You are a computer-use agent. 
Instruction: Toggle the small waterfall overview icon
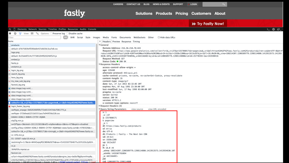pyautogui.click(x=37, y=33)
